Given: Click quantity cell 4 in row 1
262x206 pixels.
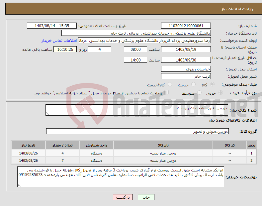Looking at the screenshot, I should click(x=62, y=153).
